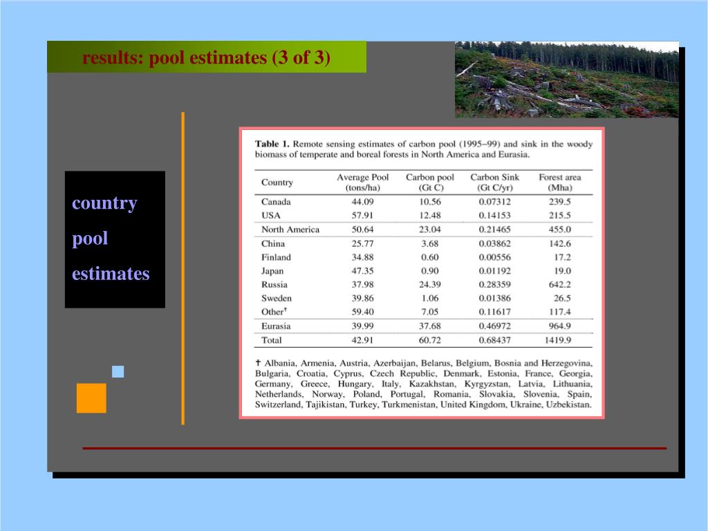This screenshot has width=708, height=531.
Task: Select the word 'estimates' in black box
Action: point(111,274)
